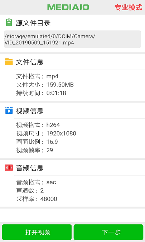The image size is (145, 242).
Task: Select the 持续时间 0:01:18 row
Action: click(x=41, y=93)
